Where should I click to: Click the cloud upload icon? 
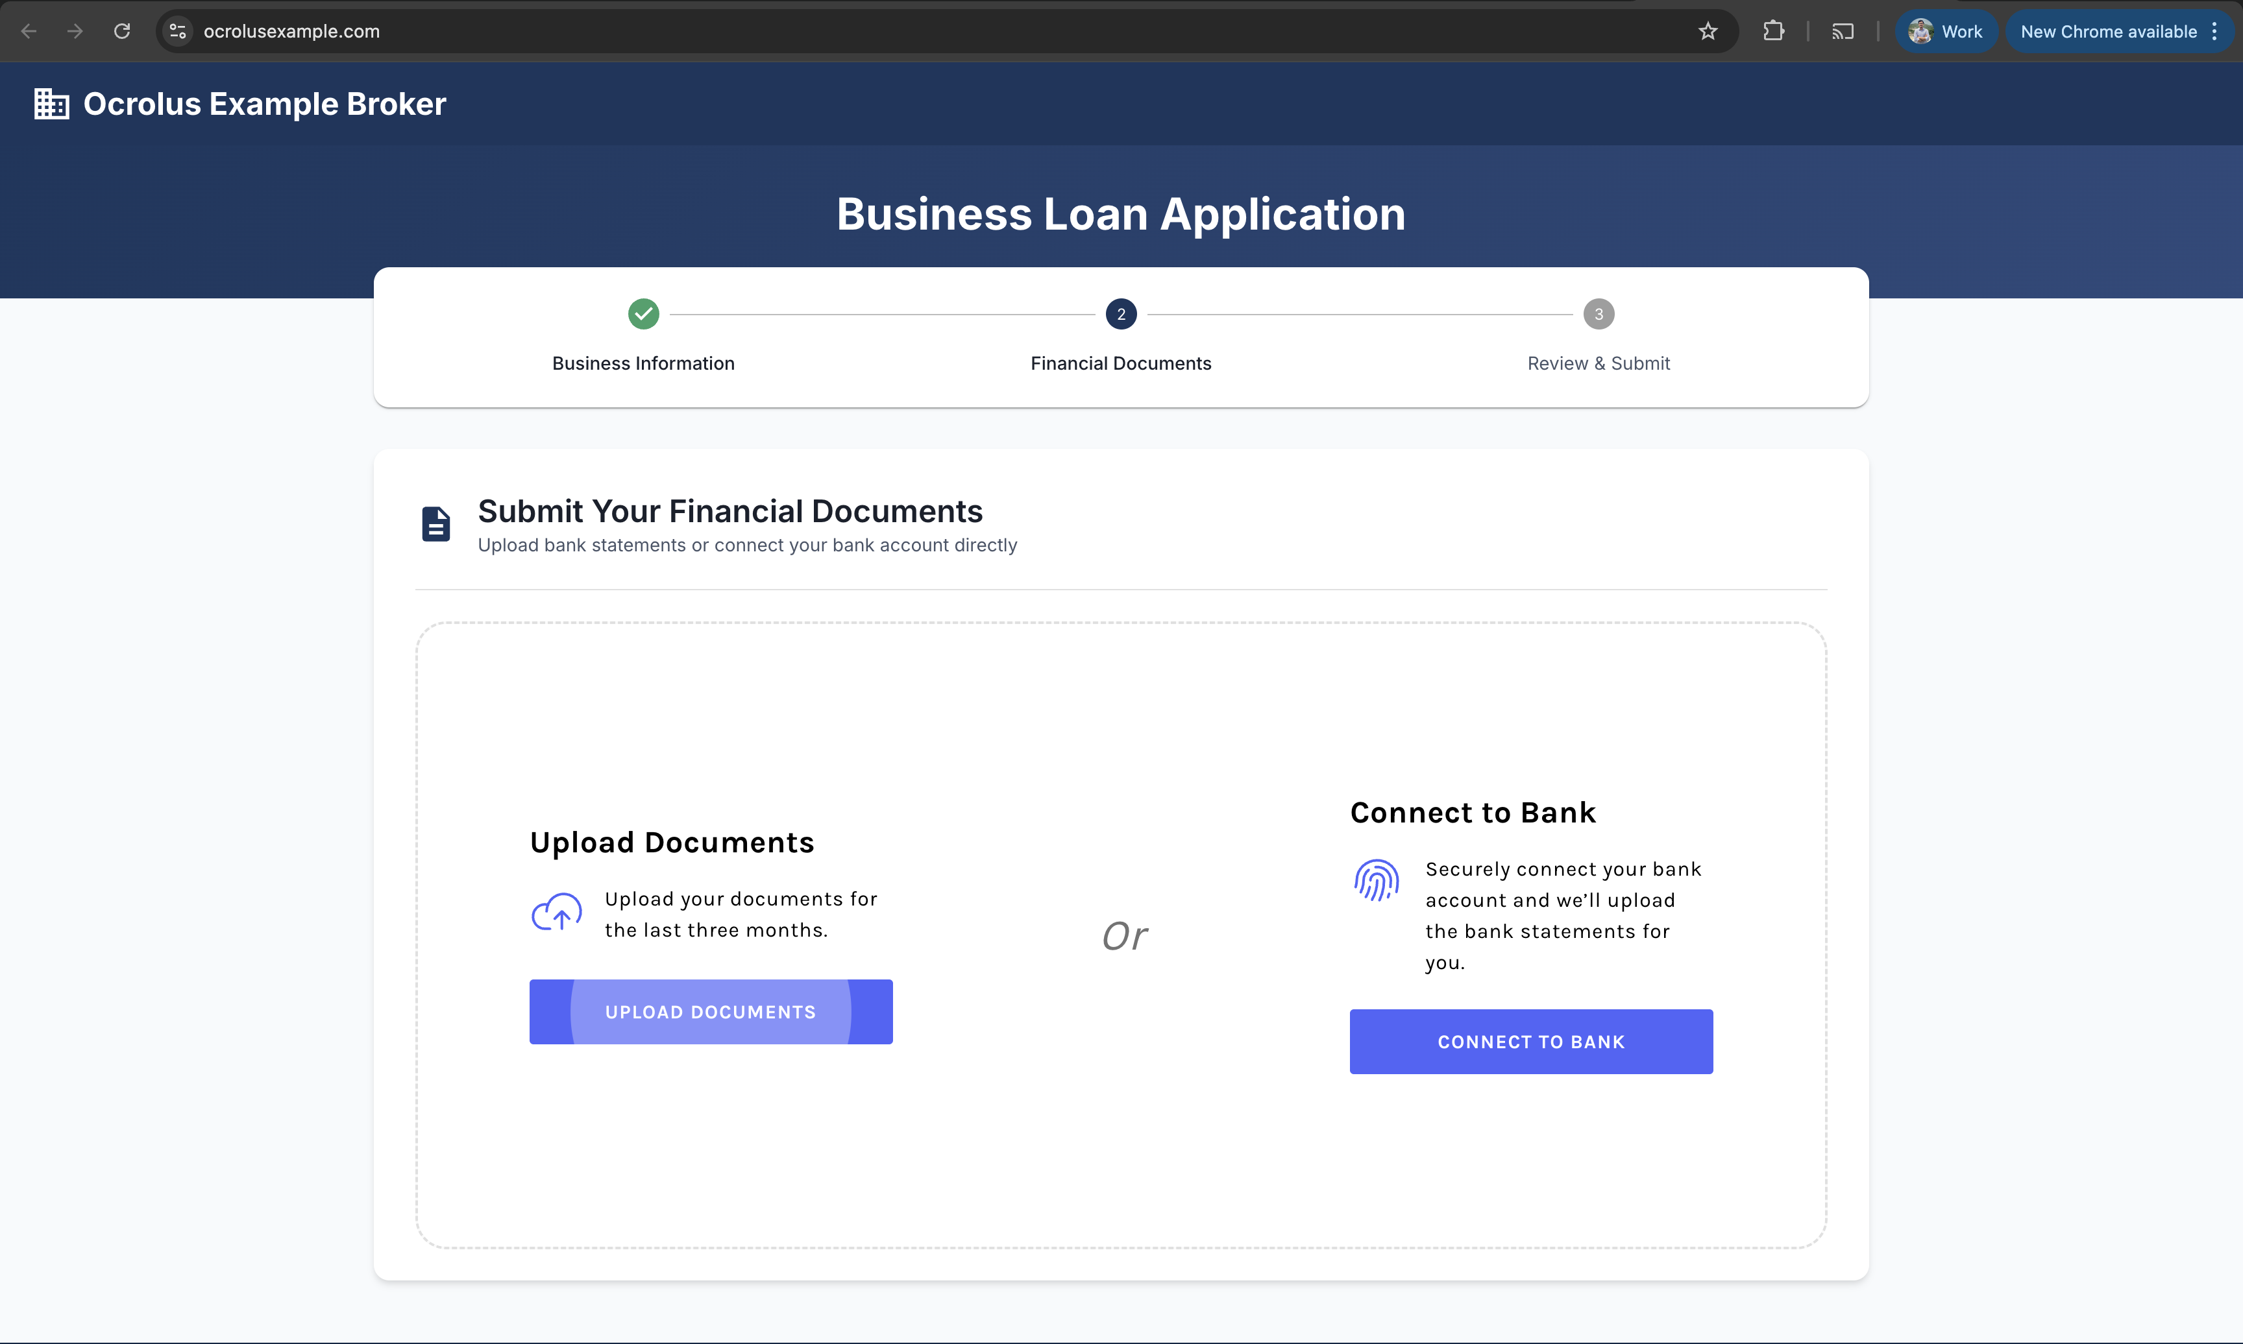click(556, 913)
